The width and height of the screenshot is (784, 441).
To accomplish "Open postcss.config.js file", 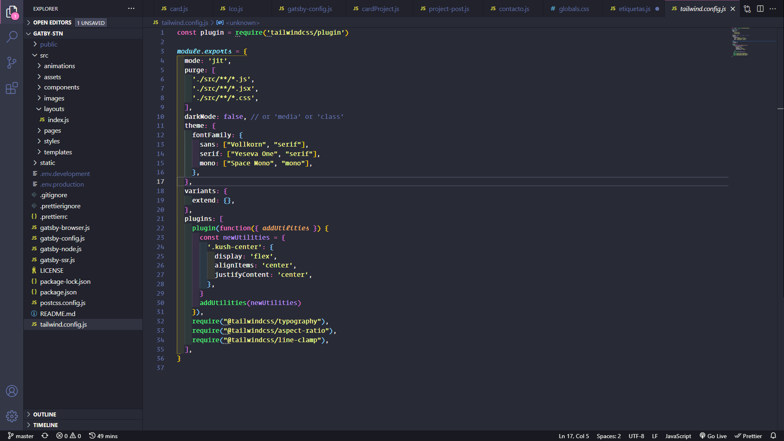I will pos(83,303).
